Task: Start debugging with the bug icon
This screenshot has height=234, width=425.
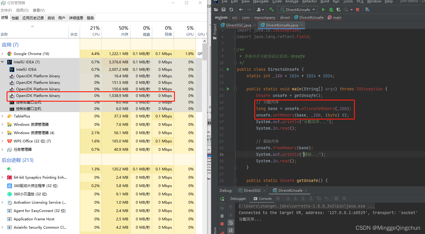Action: click(x=331, y=10)
